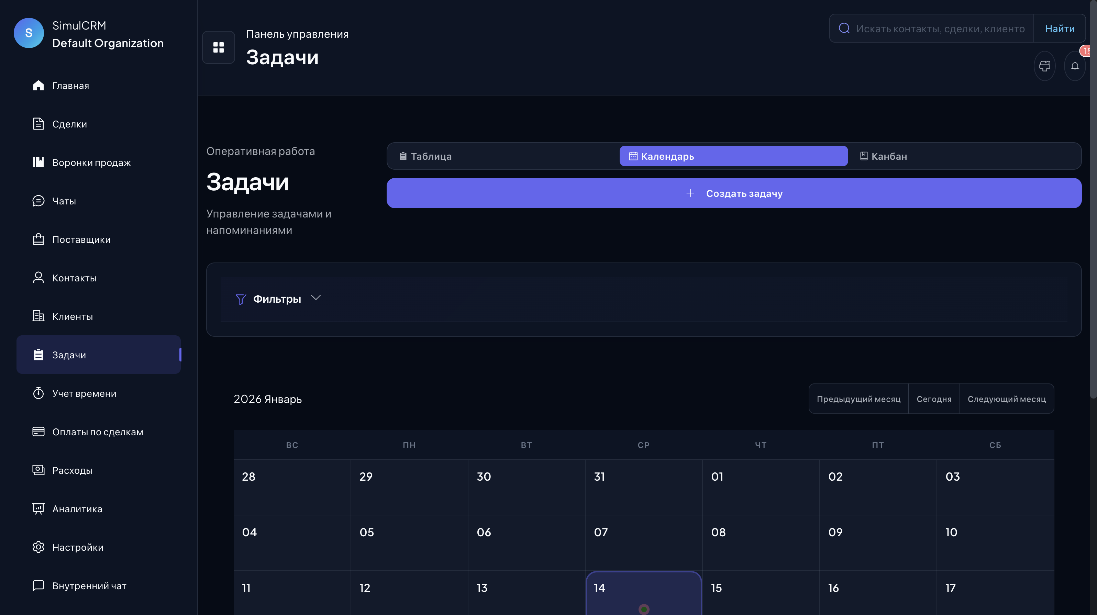This screenshot has width=1097, height=615.
Task: Select calendar day 05
Action: pos(409,543)
